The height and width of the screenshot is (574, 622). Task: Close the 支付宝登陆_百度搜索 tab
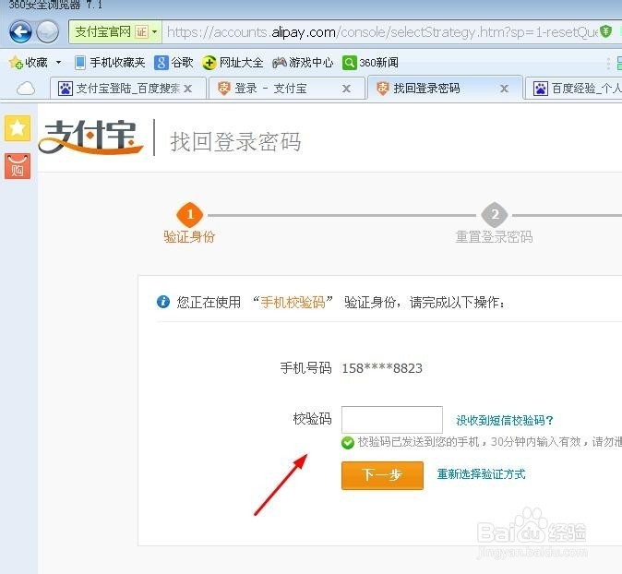point(188,89)
